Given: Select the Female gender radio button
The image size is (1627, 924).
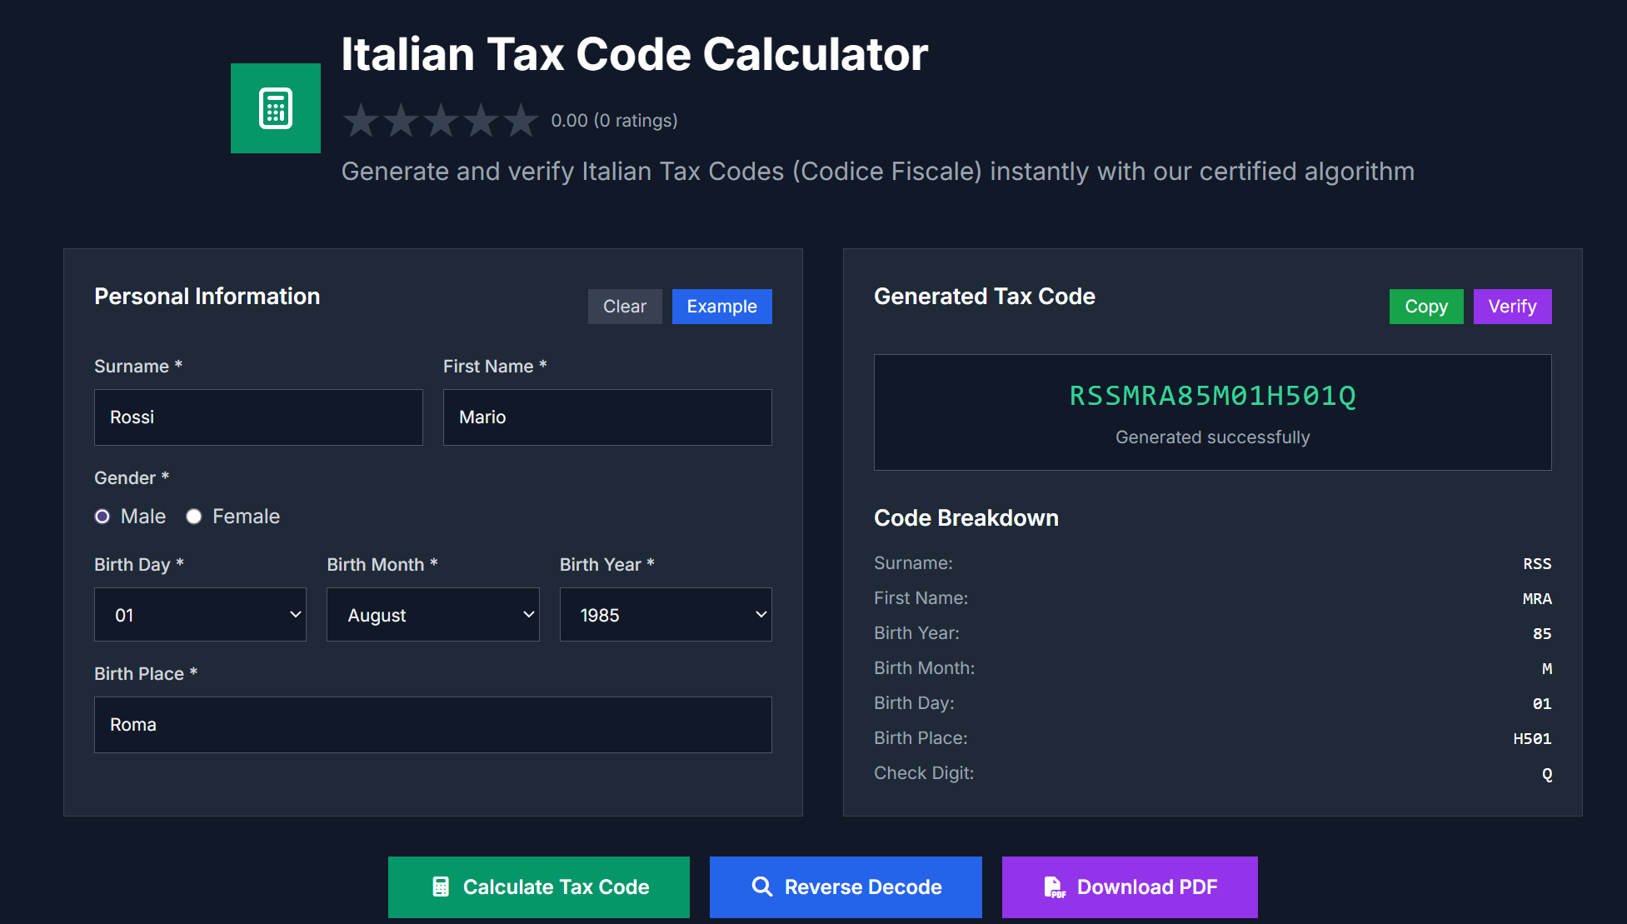Looking at the screenshot, I should pos(194,516).
